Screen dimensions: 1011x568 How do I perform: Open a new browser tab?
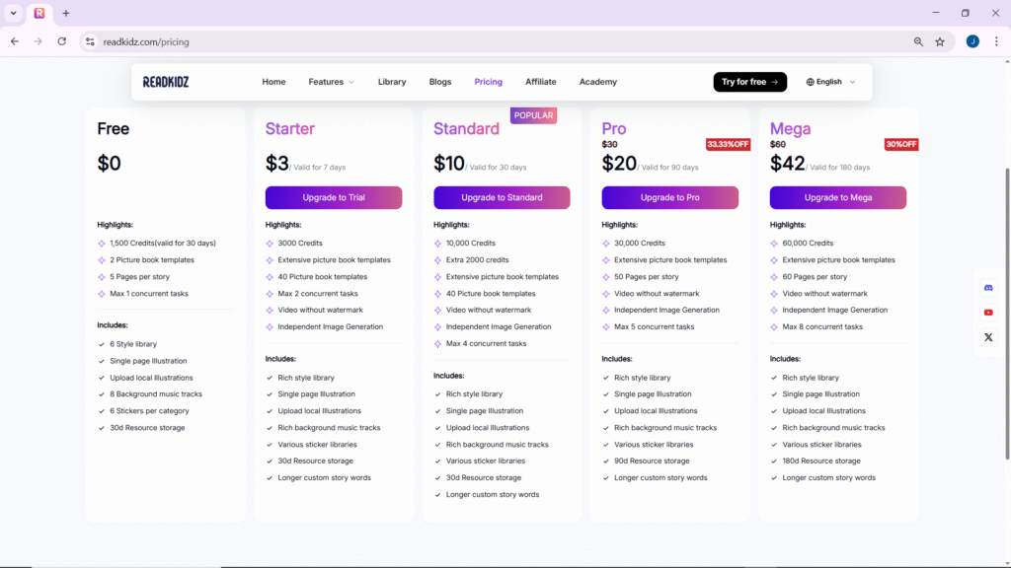click(66, 13)
